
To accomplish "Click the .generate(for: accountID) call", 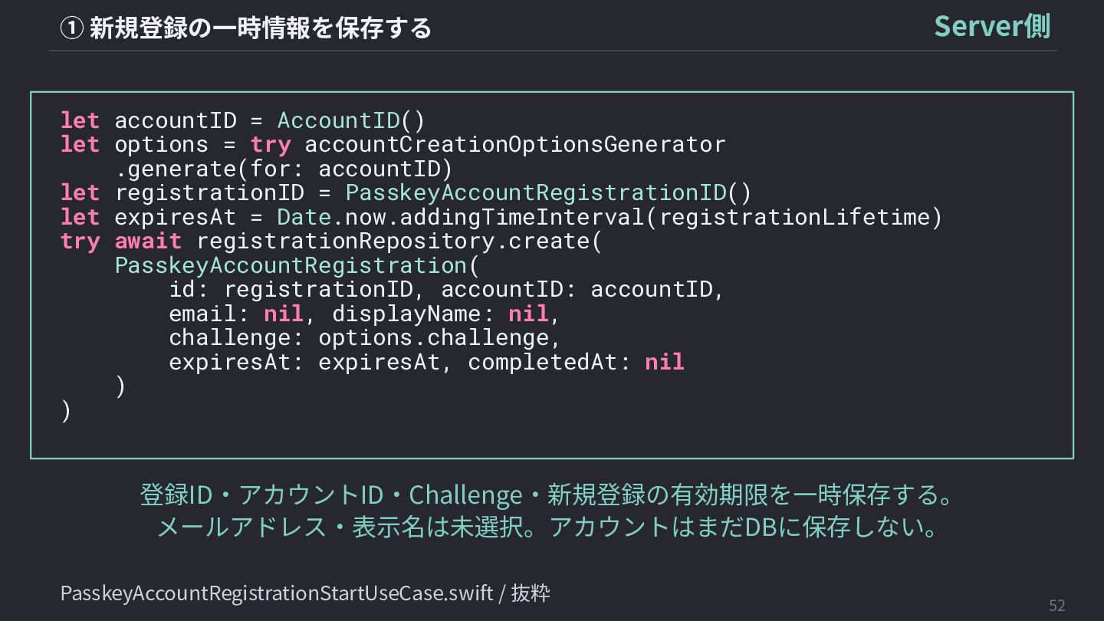I will (x=284, y=169).
